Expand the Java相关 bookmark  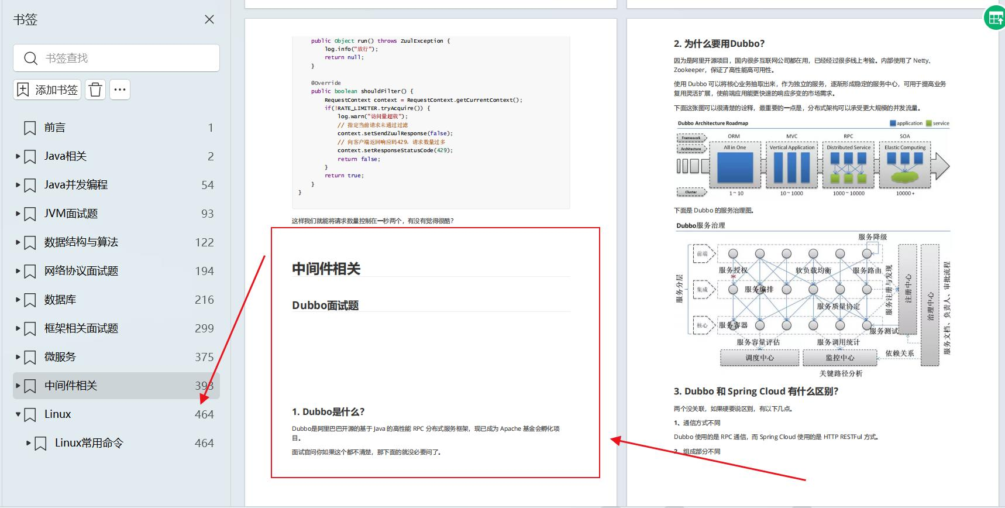18,156
